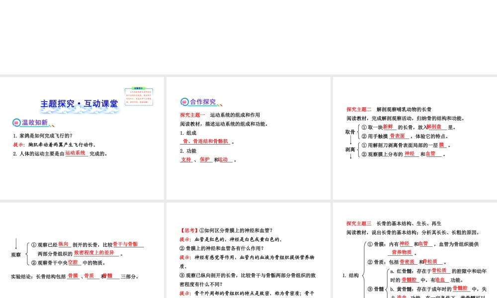497x298 pixels.
Task: Click the 探究主题三 heading
Action: 359,223
